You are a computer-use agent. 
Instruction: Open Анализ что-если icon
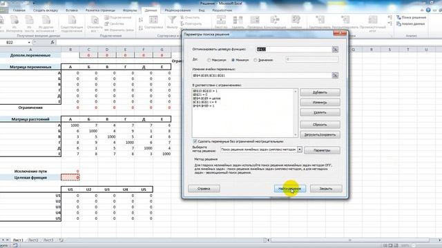[296, 22]
